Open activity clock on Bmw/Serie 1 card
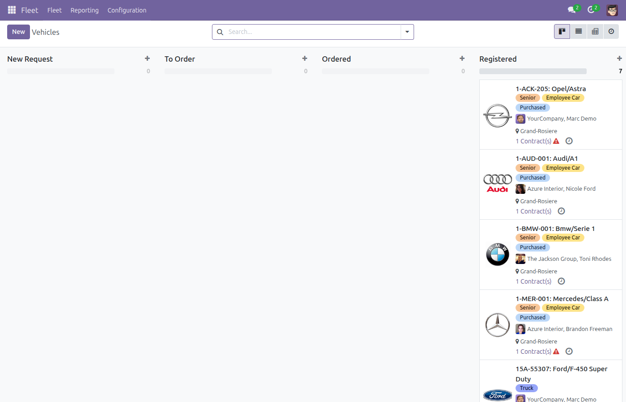Image resolution: width=626 pixels, height=402 pixels. (562, 281)
